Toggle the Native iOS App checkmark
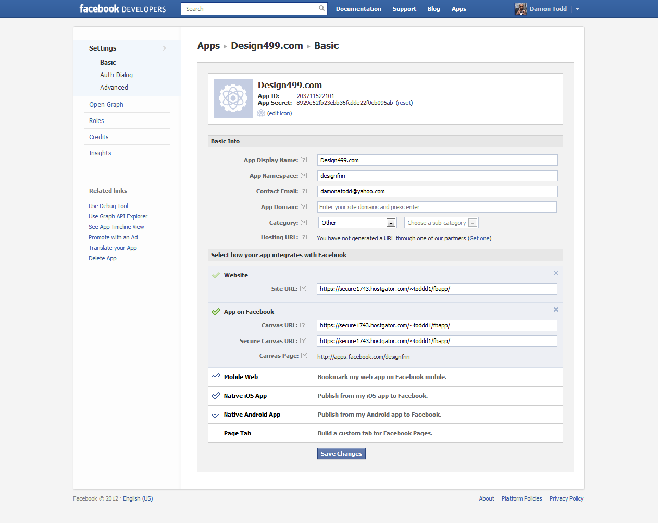The image size is (658, 523). click(x=216, y=396)
